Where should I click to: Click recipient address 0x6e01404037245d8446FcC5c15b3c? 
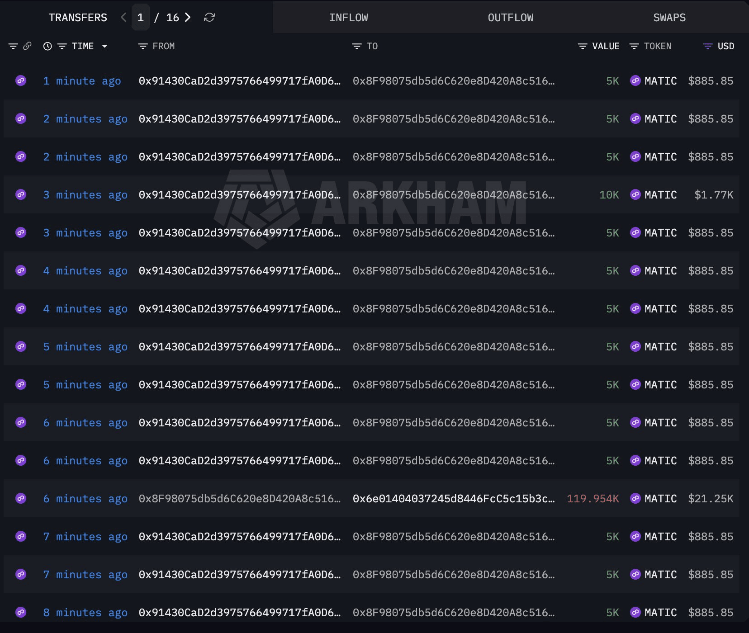tap(454, 499)
